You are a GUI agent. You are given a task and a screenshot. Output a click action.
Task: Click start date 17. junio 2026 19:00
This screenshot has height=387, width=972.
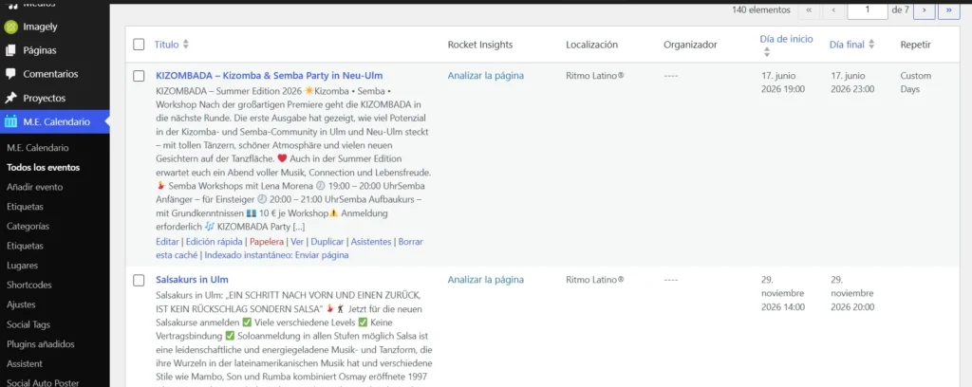(x=783, y=83)
